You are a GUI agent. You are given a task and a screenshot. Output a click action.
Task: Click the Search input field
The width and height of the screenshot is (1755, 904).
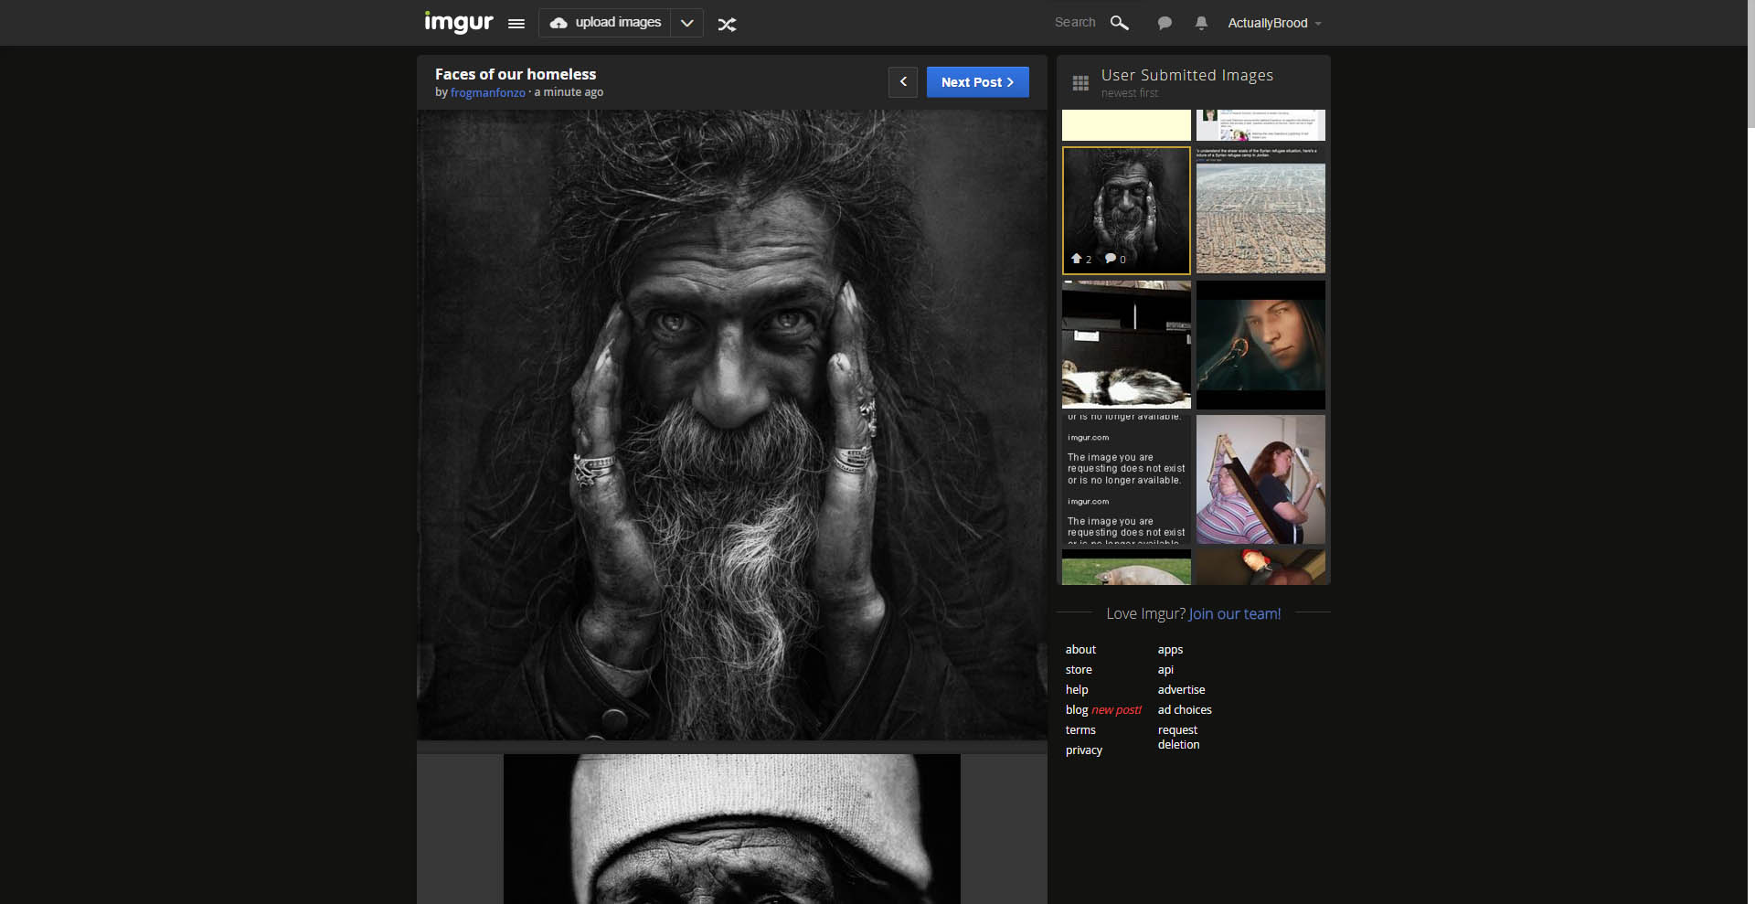[1076, 22]
